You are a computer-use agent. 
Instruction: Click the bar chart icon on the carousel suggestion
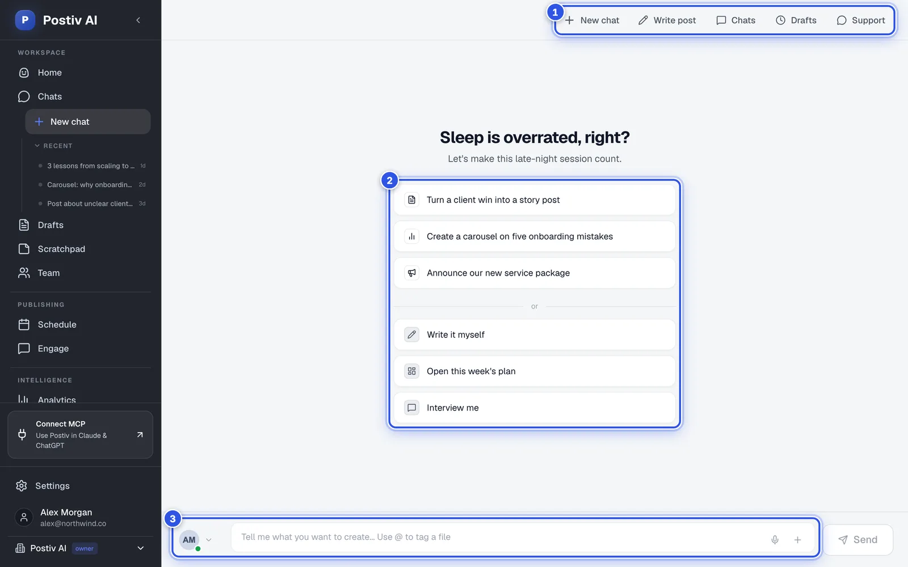[412, 236]
